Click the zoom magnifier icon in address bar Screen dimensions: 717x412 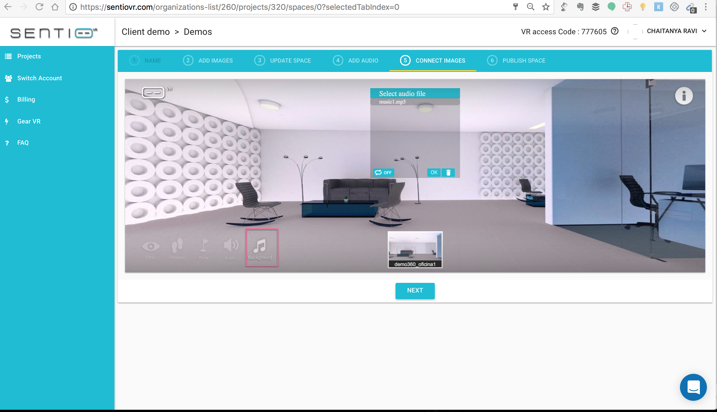coord(531,7)
